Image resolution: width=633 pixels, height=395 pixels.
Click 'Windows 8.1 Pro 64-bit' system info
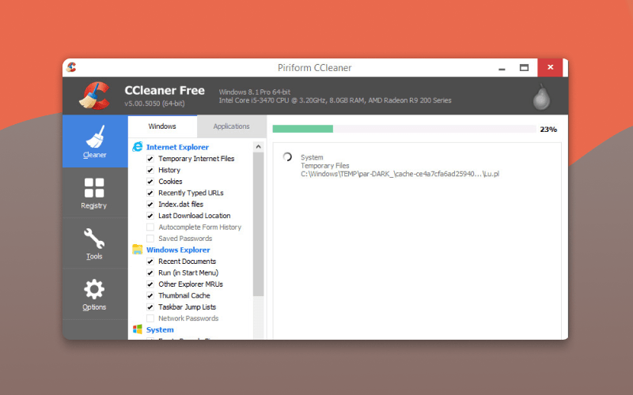(254, 92)
